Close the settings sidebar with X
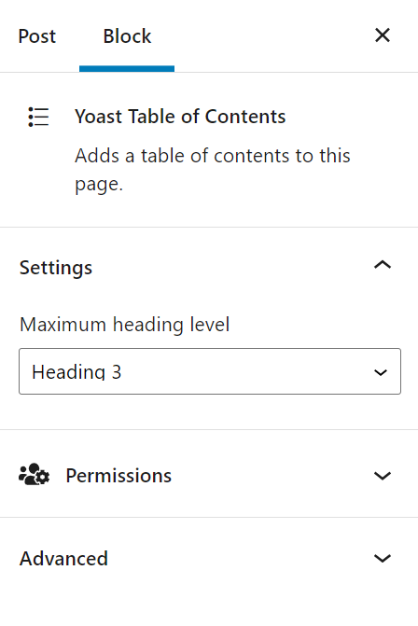Screen dimensions: 418x626 [x=383, y=35]
